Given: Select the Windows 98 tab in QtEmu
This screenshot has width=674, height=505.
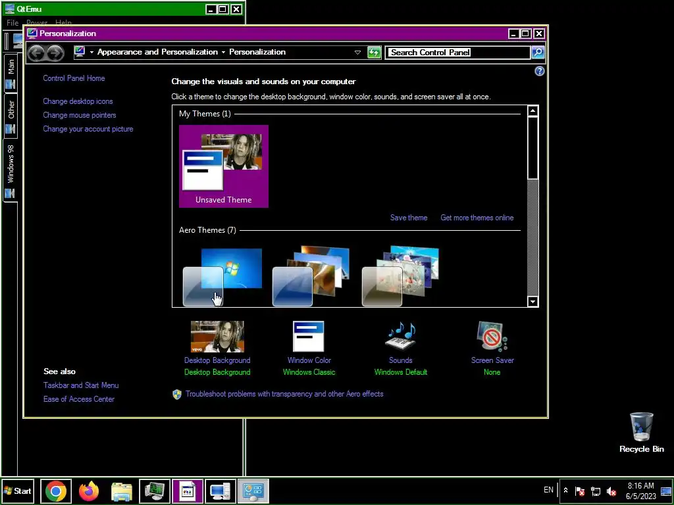Looking at the screenshot, I should 11,170.
